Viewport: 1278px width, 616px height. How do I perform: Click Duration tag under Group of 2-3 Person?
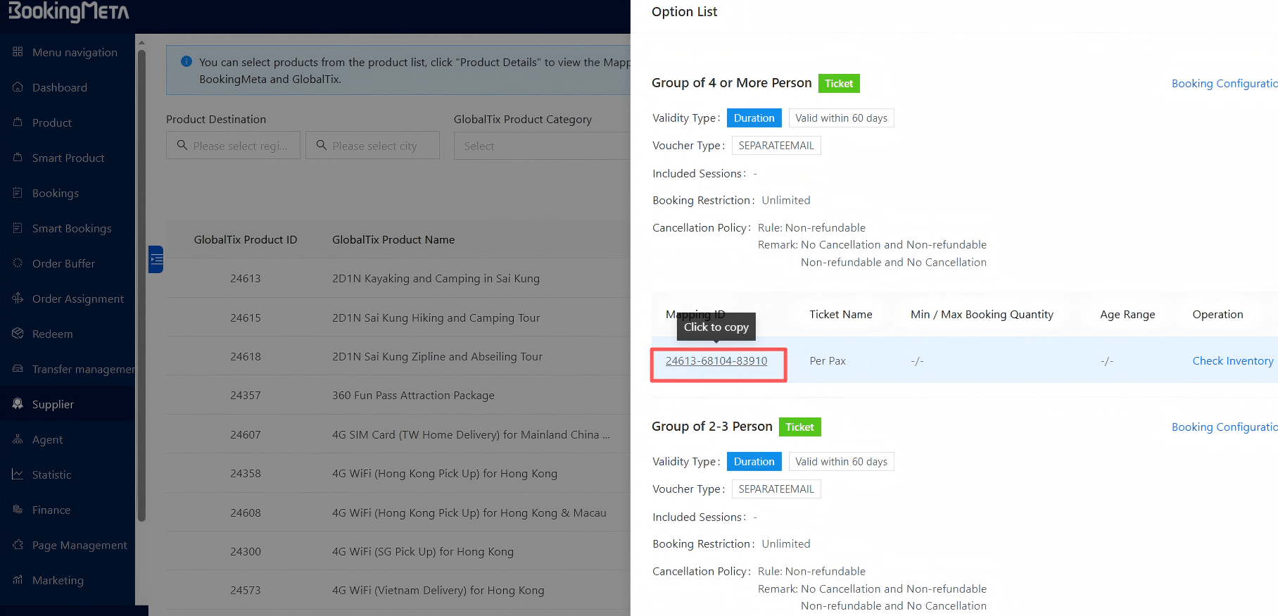click(x=754, y=461)
